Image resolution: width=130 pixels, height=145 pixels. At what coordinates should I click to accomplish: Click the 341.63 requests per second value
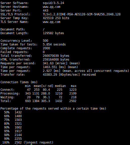tap(48, 63)
